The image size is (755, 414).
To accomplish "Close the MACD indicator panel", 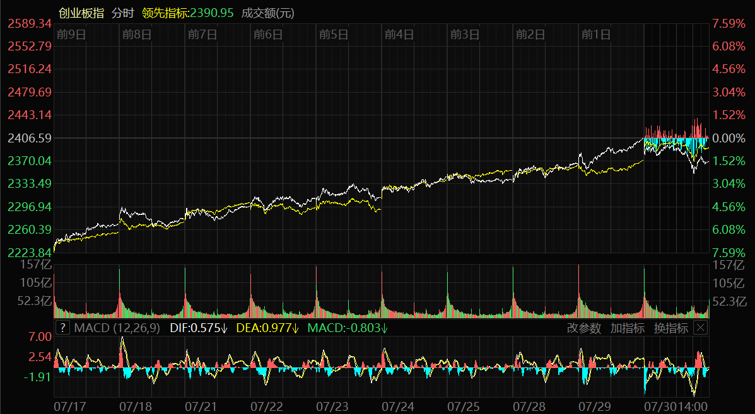I will click(x=700, y=328).
